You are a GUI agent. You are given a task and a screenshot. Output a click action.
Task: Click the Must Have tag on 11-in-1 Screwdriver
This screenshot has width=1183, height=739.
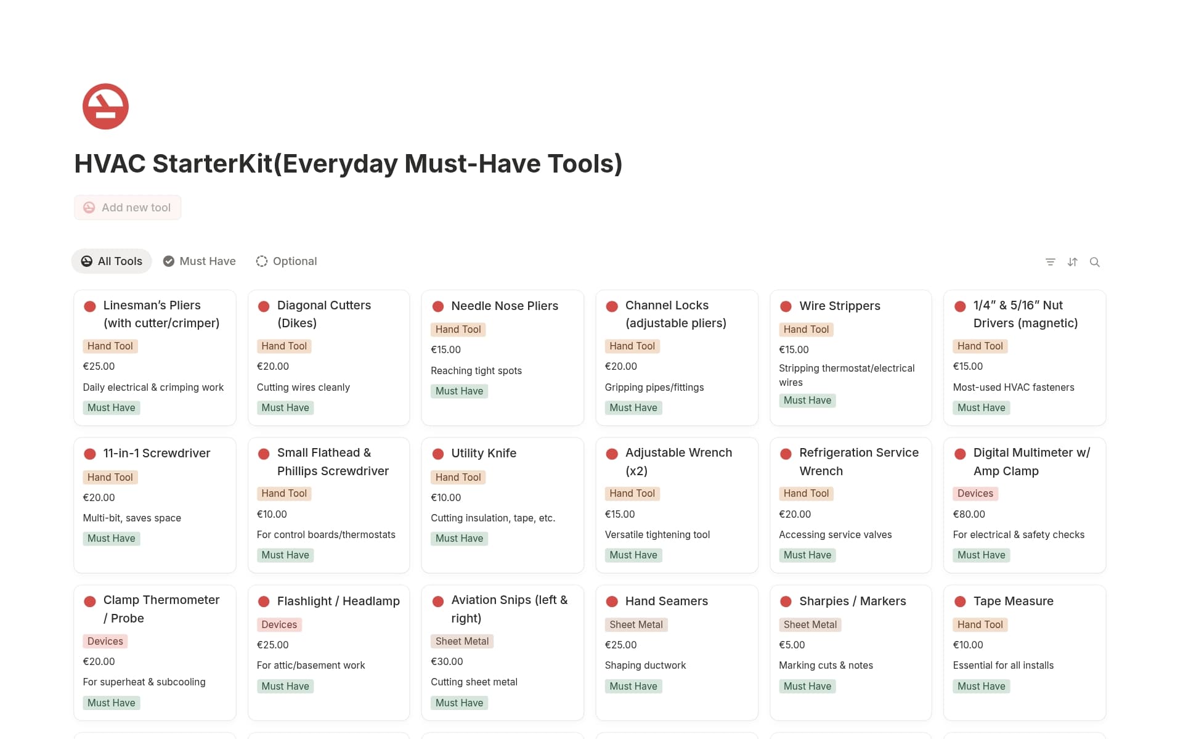[x=112, y=538]
